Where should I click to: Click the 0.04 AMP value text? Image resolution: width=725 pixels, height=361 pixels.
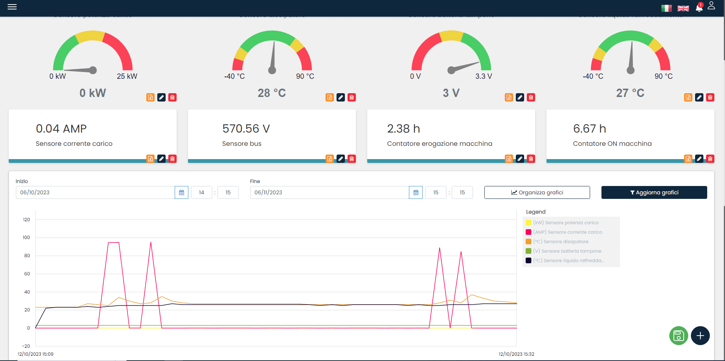click(x=61, y=129)
